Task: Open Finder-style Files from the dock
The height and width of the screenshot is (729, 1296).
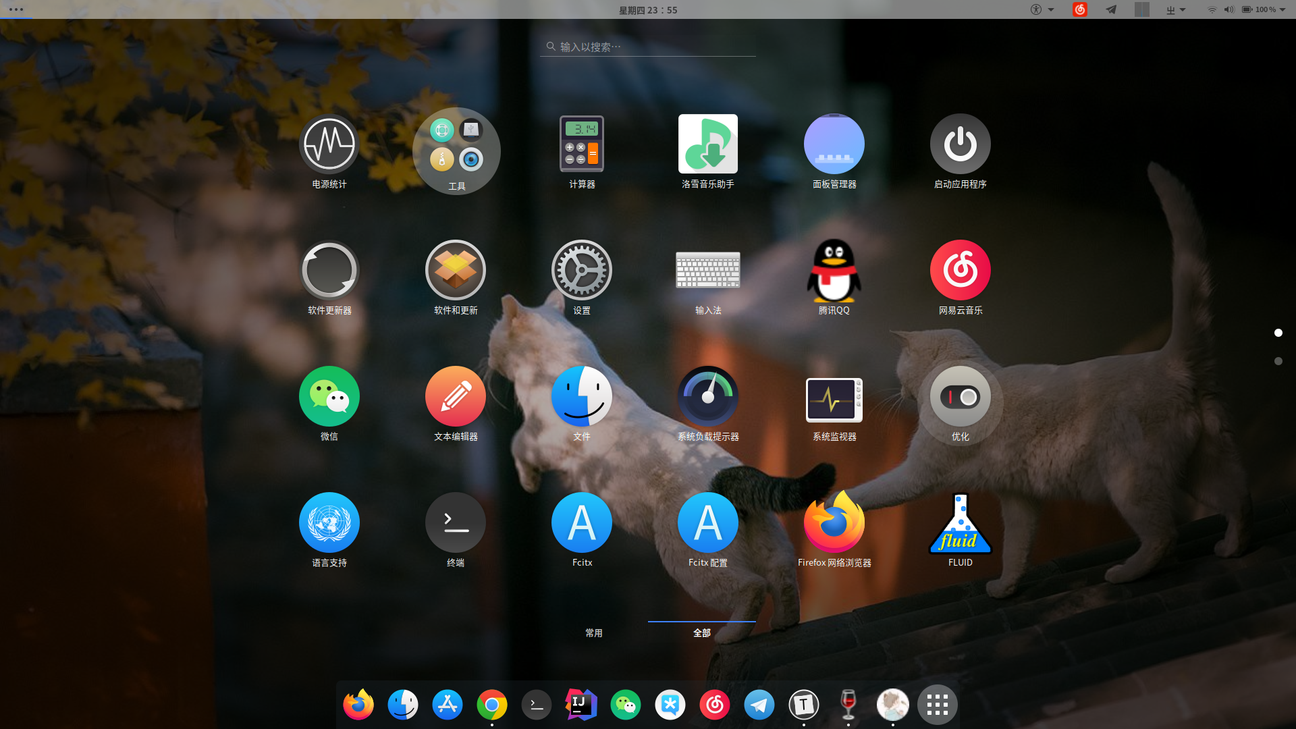Action: pyautogui.click(x=403, y=705)
